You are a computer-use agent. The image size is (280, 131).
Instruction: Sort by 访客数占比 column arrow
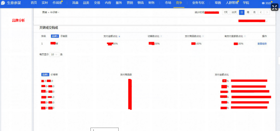(161, 36)
